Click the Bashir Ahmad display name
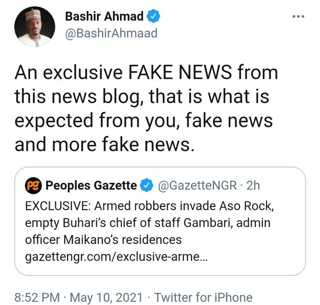This screenshot has height=305, width=320. [x=104, y=17]
